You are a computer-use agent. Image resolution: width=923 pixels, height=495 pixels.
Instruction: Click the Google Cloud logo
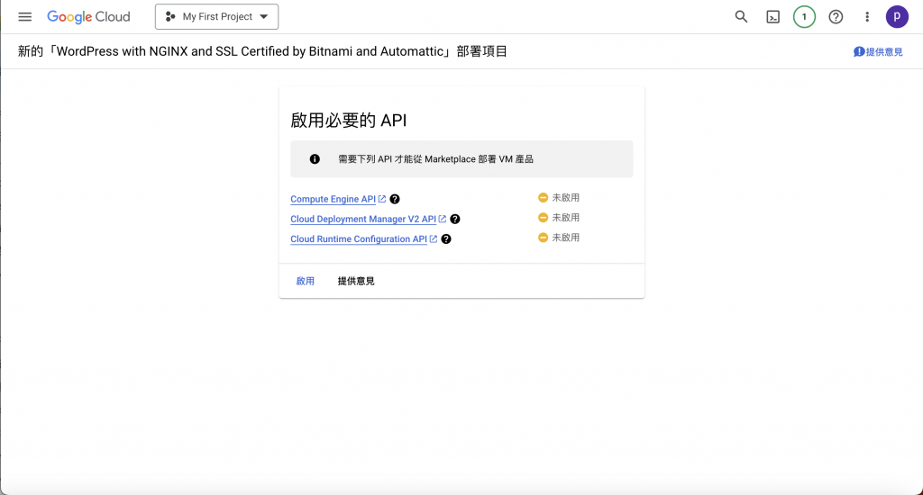tap(88, 17)
